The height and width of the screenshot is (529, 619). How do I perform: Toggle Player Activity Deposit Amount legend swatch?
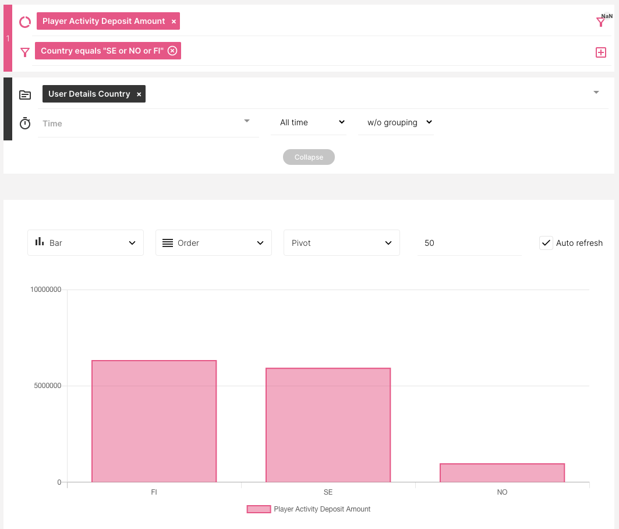click(259, 509)
